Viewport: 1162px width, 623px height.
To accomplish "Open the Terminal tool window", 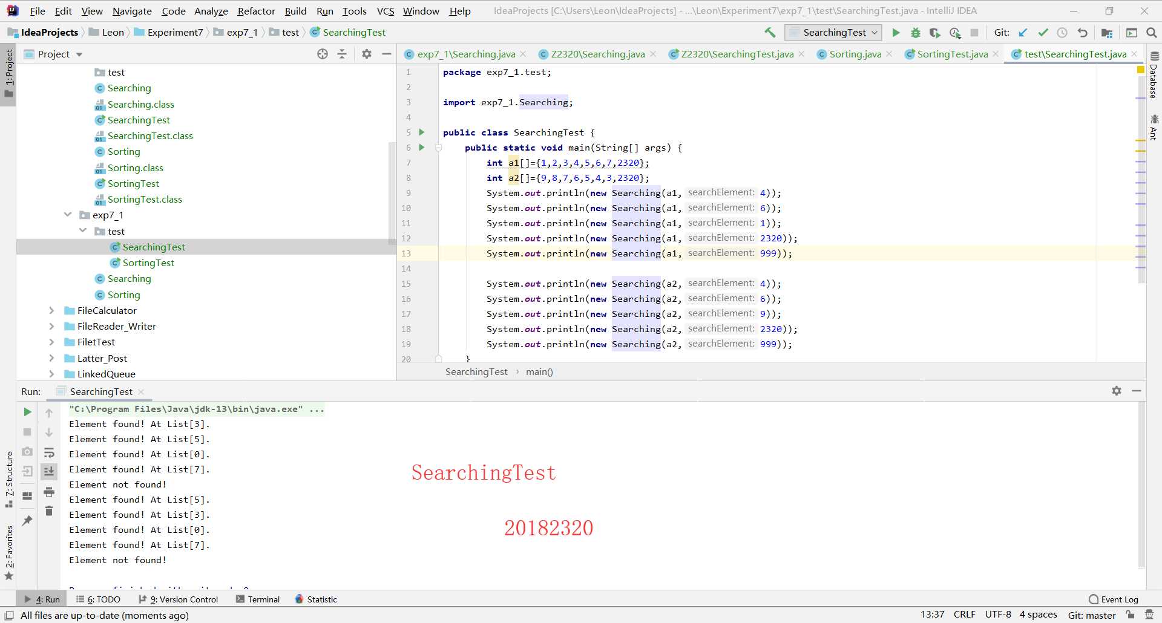I will point(258,599).
